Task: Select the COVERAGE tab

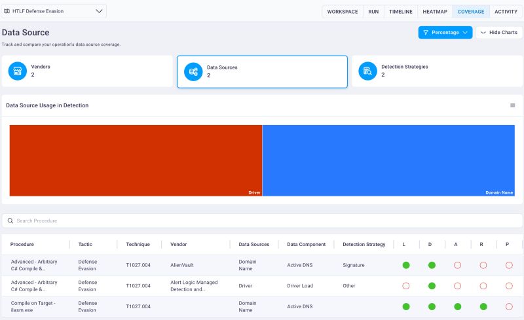Action: [470, 12]
